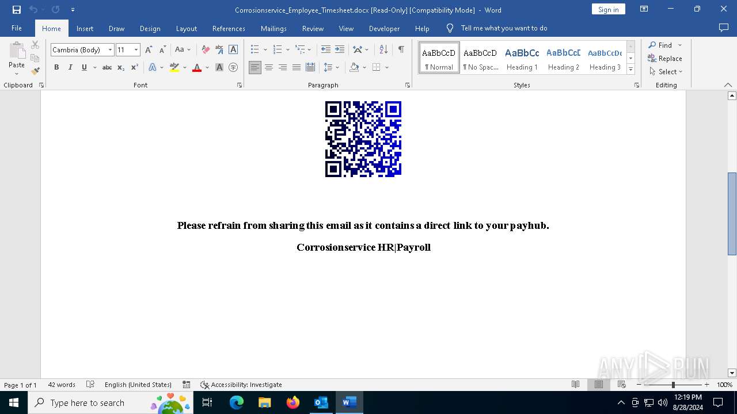Open File Explorer from the taskbar

coord(265,402)
